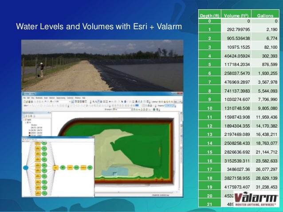
Task: Toggle the tin layer visibility checkbox
Action: click(28, 122)
